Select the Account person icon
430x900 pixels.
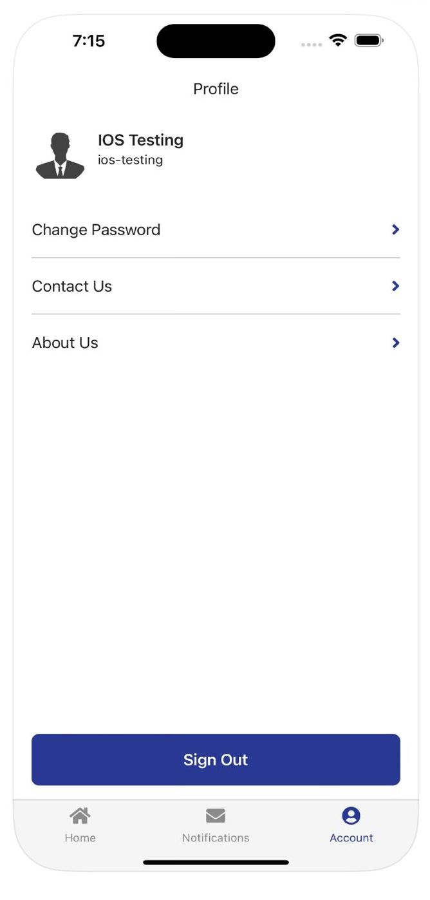coord(351,816)
